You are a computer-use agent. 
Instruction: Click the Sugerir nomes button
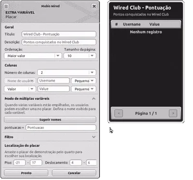point(50,120)
